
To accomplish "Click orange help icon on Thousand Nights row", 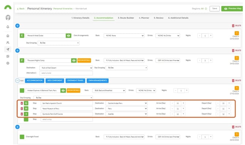I will point(237,58).
